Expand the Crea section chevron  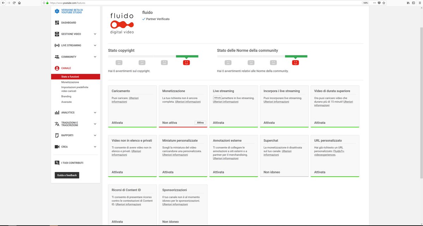pos(95,147)
